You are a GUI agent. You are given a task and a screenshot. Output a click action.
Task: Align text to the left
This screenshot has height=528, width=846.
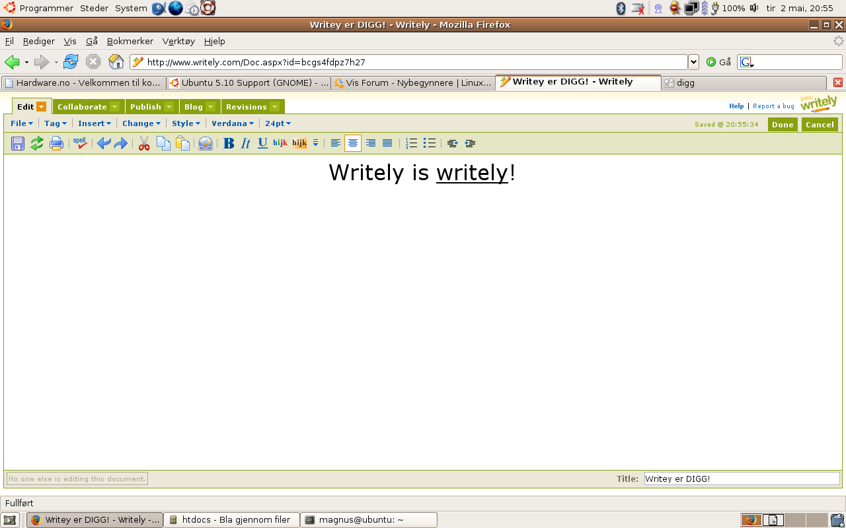(336, 143)
